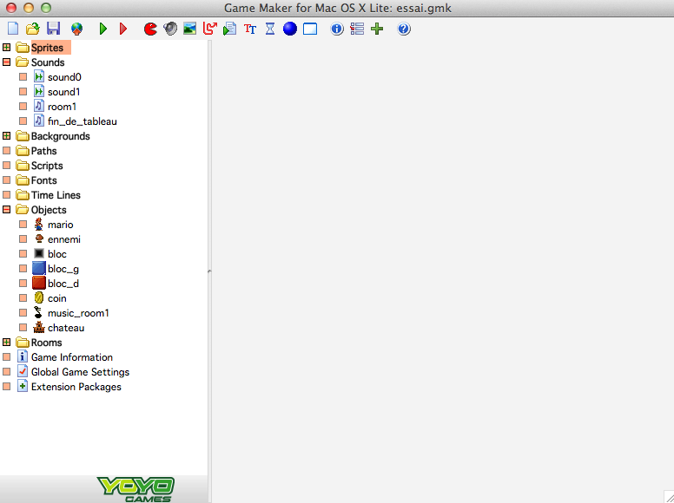This screenshot has height=503, width=674.
Task: Select the Fonts folder
Action: [43, 180]
